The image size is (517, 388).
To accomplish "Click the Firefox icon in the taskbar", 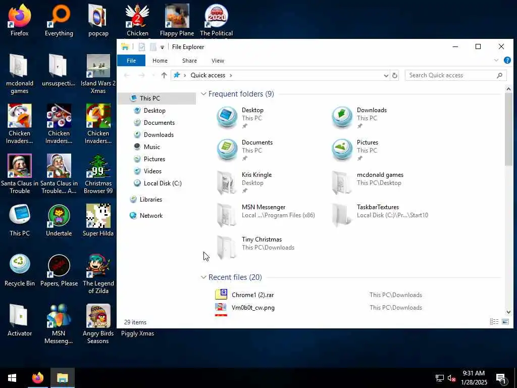I will click(x=38, y=378).
